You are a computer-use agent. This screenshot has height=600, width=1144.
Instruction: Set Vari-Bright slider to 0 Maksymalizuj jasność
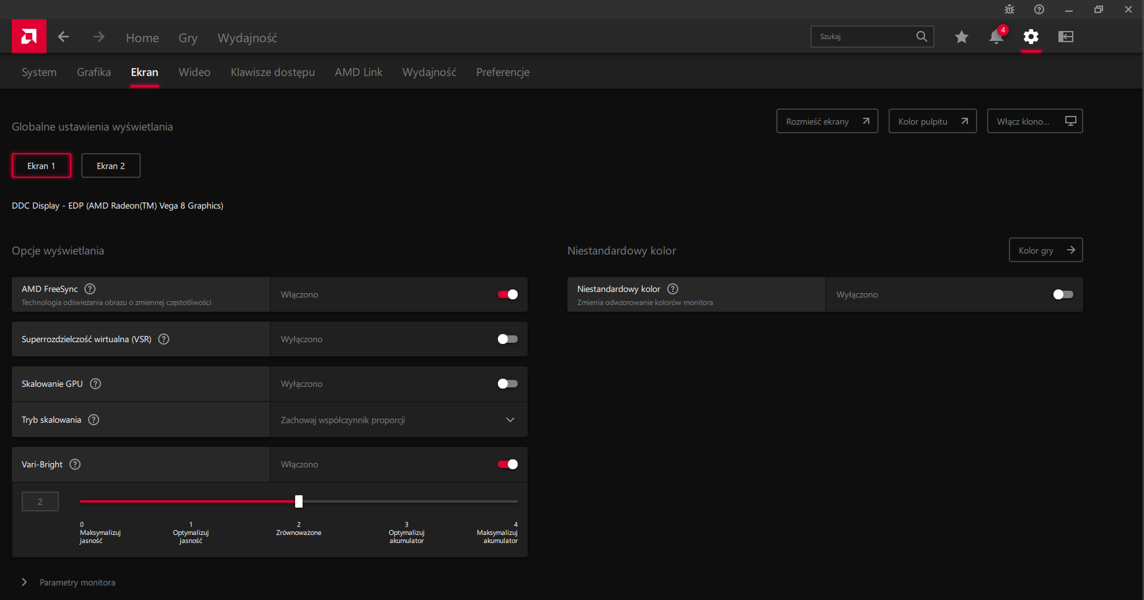82,501
